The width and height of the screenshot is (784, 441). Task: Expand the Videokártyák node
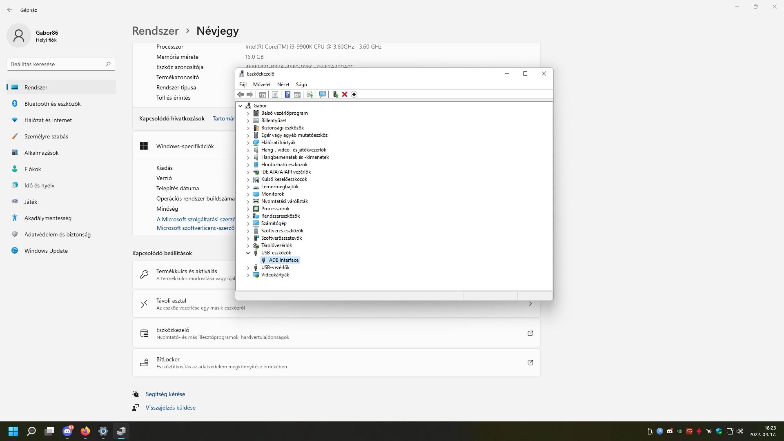(248, 275)
